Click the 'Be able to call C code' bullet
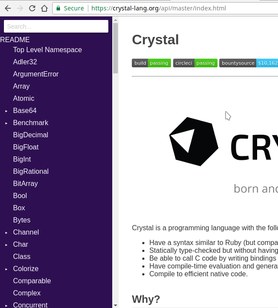Image resolution: width=278 pixels, height=308 pixels. pyautogui.click(x=214, y=258)
